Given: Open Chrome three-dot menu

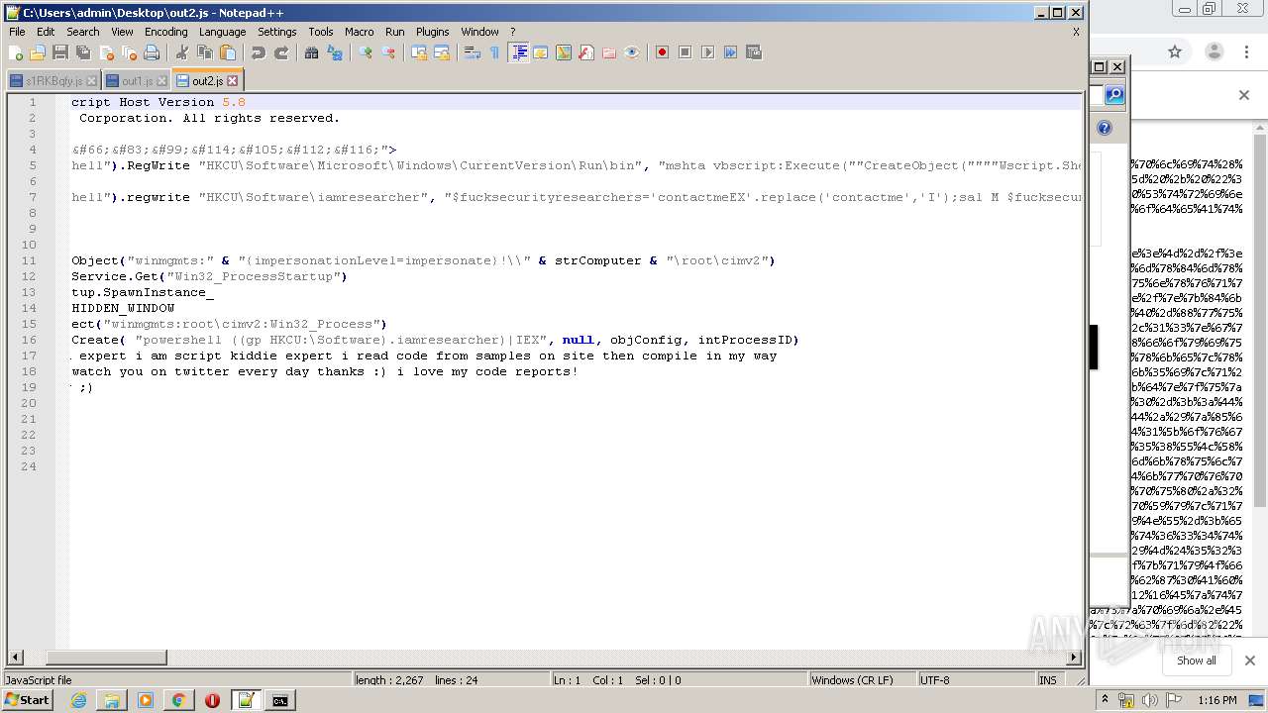Looking at the screenshot, I should tap(1245, 51).
